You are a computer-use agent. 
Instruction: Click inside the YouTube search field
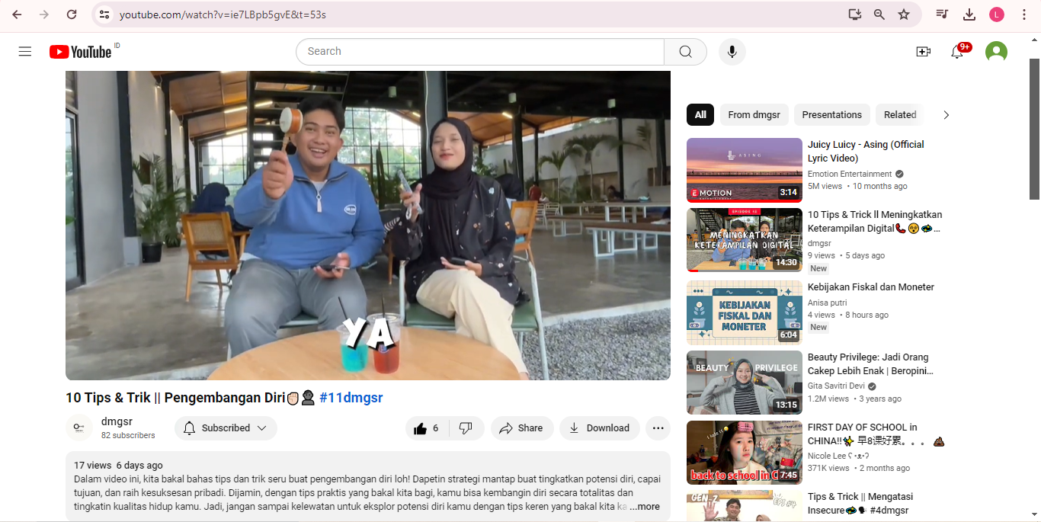point(480,52)
